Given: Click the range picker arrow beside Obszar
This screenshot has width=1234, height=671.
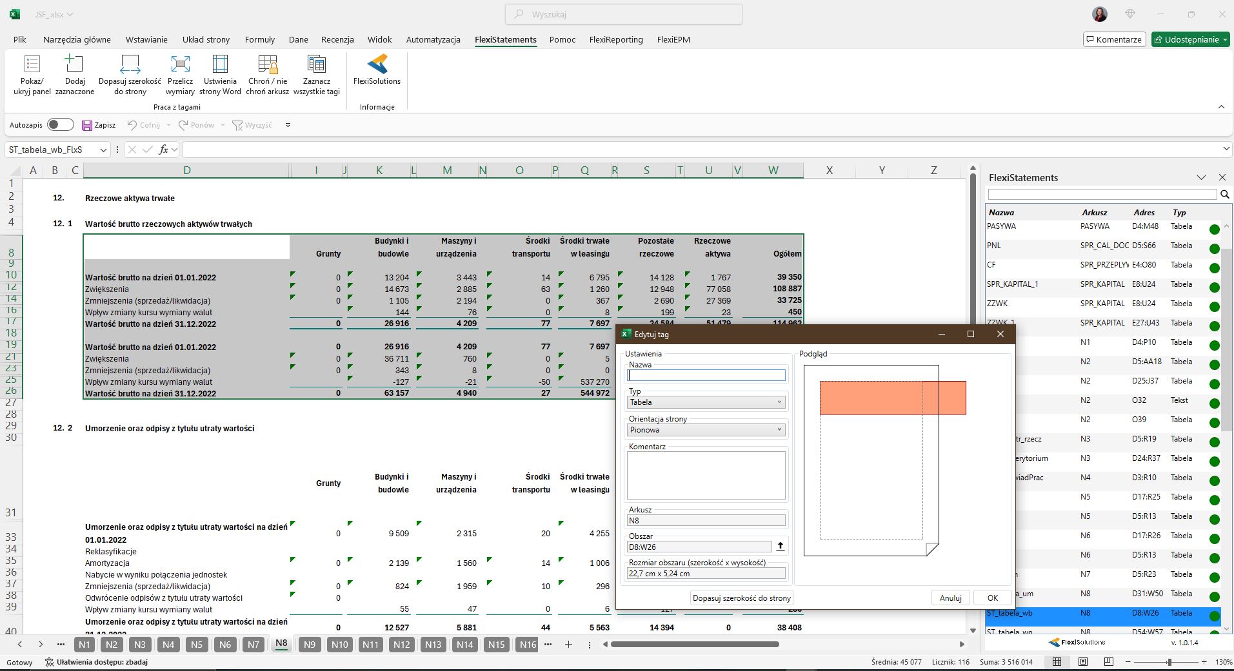Looking at the screenshot, I should 780,547.
